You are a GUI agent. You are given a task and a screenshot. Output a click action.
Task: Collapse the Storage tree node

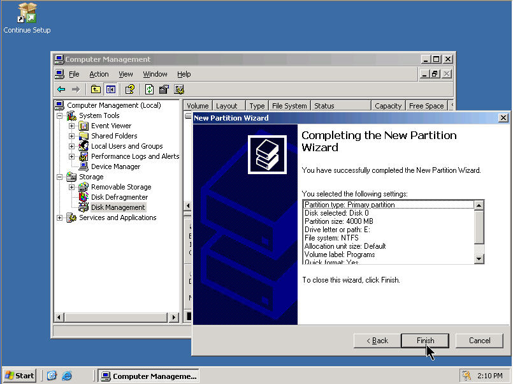pyautogui.click(x=59, y=177)
